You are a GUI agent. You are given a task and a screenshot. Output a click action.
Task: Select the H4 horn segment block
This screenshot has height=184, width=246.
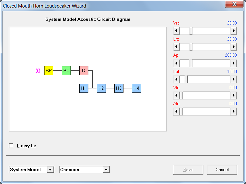click(137, 88)
